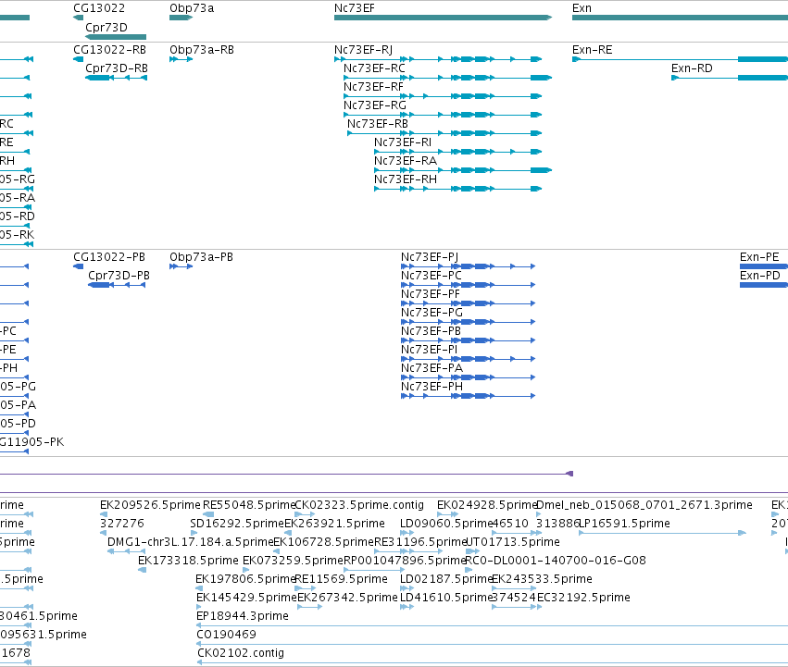Viewport: 788px width, 667px height.
Task: Select the Exn gene label
Action: [582, 8]
